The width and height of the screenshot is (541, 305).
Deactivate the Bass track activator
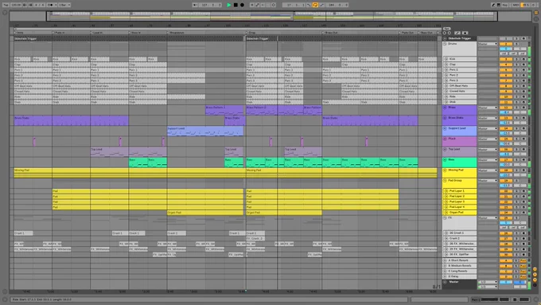pyautogui.click(x=506, y=160)
